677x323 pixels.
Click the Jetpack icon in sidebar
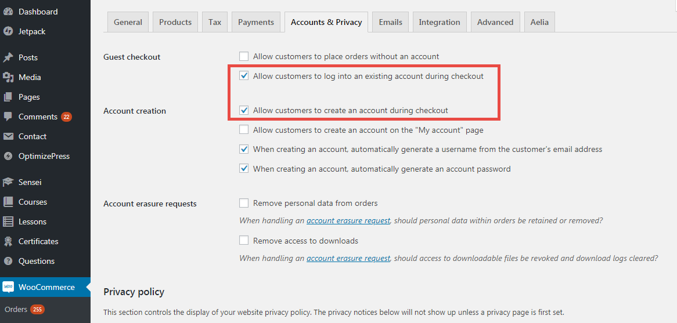(8, 31)
